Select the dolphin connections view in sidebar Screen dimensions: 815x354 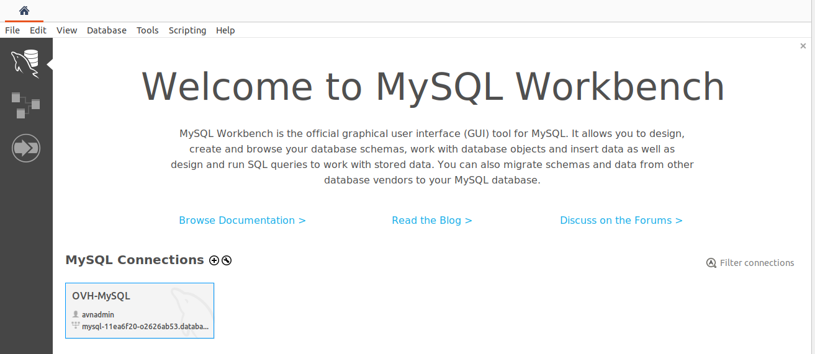coord(25,64)
